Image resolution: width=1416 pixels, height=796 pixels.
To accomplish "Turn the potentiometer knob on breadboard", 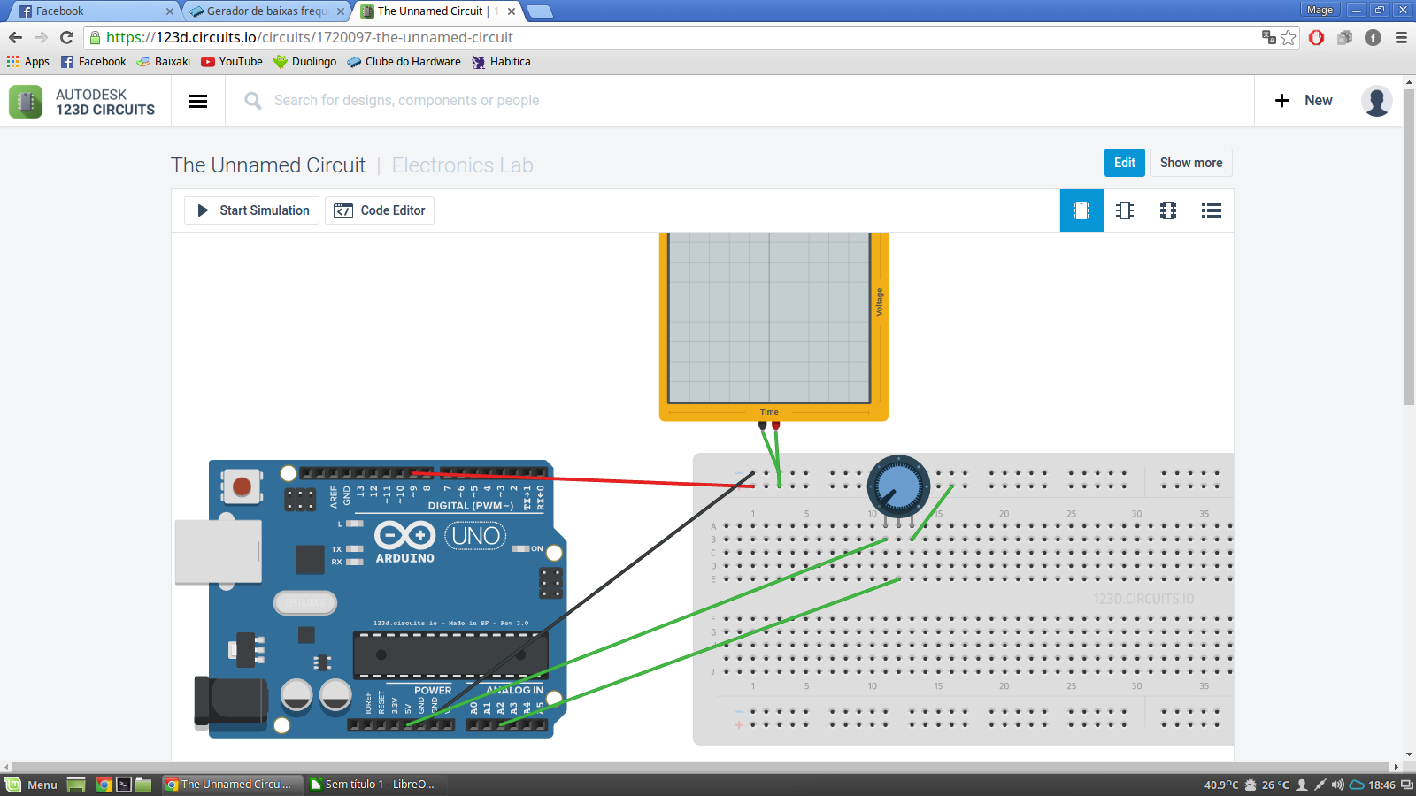I will (898, 486).
